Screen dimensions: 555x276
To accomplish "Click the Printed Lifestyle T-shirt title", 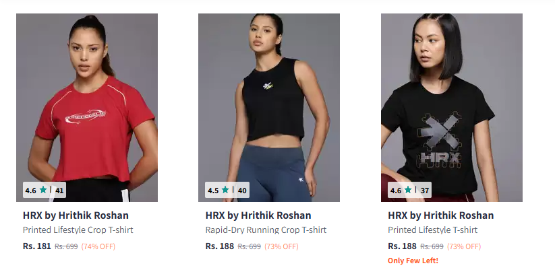I will [432, 230].
